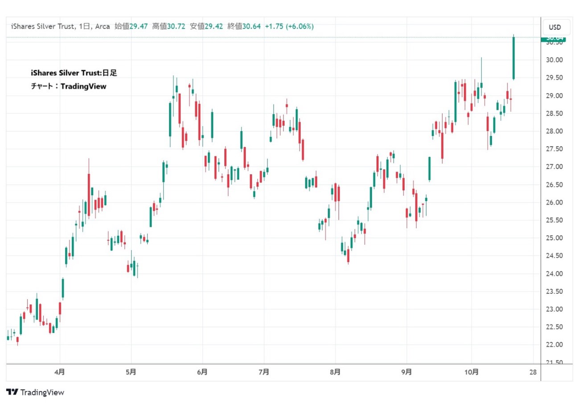The image size is (579, 403).
Task: Click the 4月 label on time axis
Action: (x=60, y=372)
